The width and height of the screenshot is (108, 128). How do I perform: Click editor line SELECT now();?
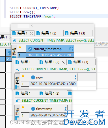point(22,12)
